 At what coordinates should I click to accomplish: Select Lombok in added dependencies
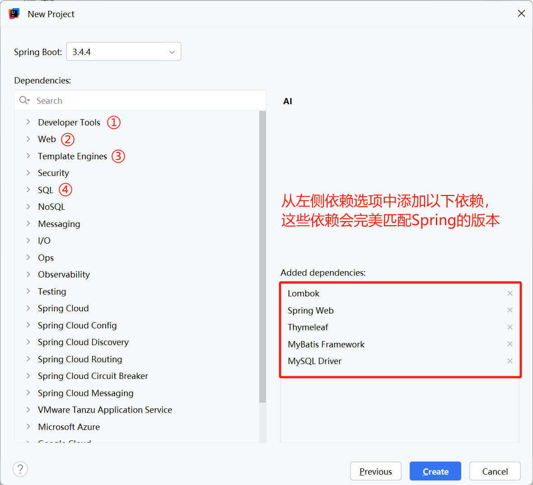pos(304,293)
